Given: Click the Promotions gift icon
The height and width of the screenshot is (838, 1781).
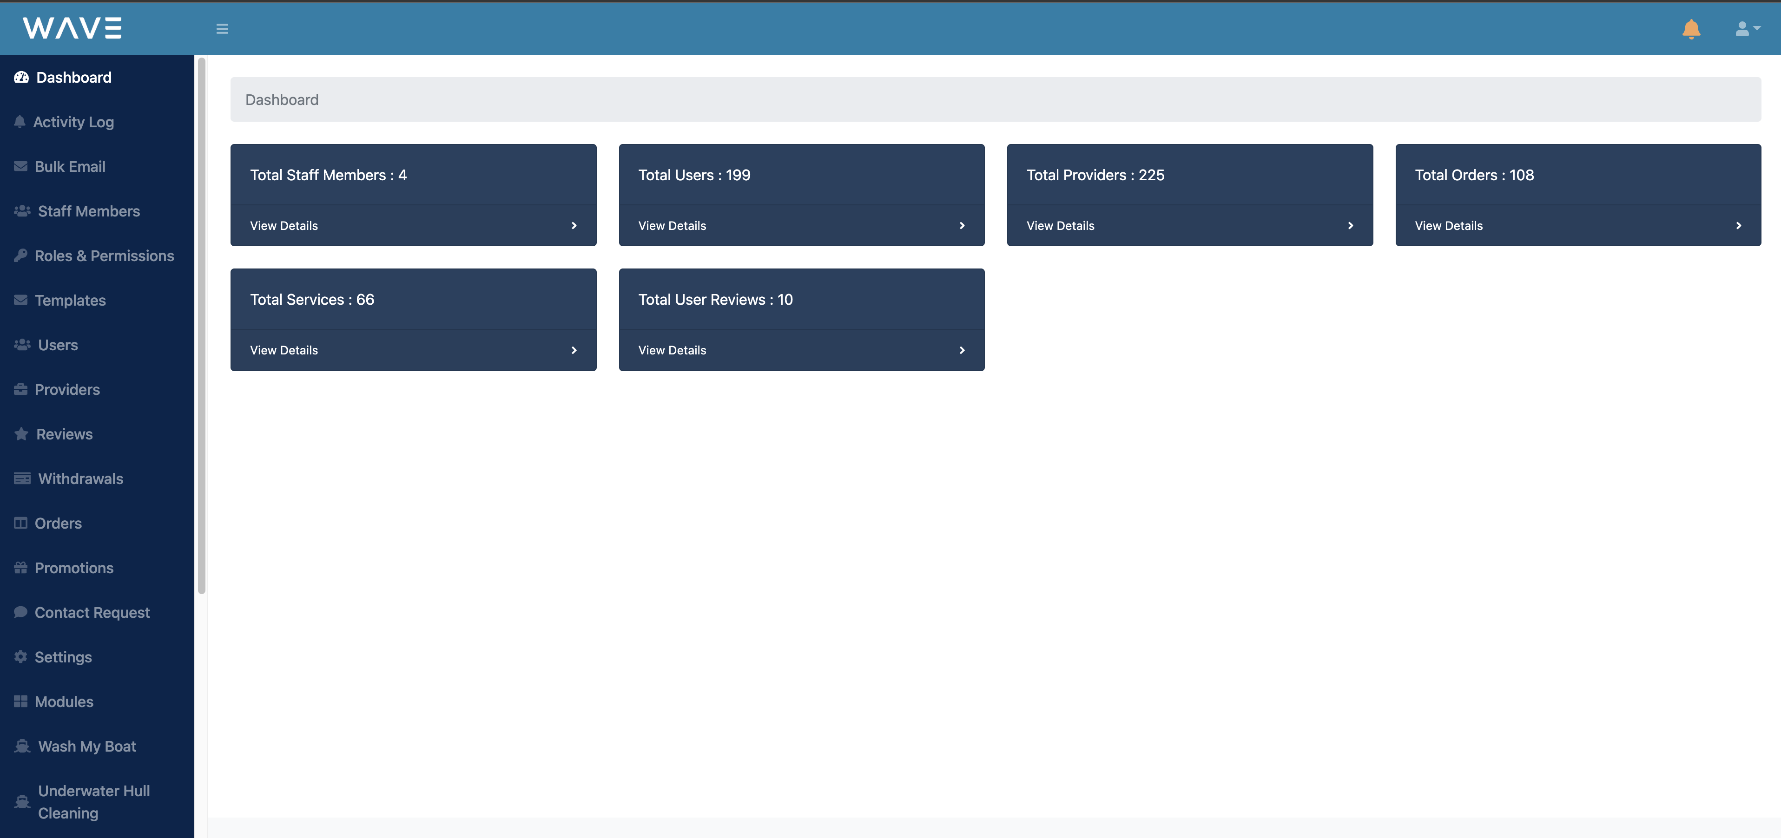Looking at the screenshot, I should tap(21, 567).
